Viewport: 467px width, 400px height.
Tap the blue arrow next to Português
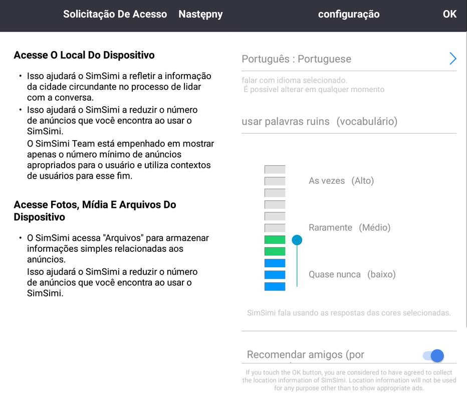[x=452, y=59]
